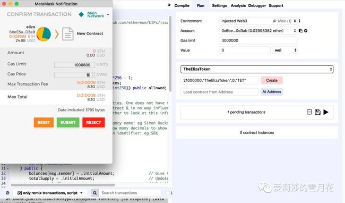Click the Max Transaction Fee label
Screen dimensions: 345x203
tap(28, 84)
